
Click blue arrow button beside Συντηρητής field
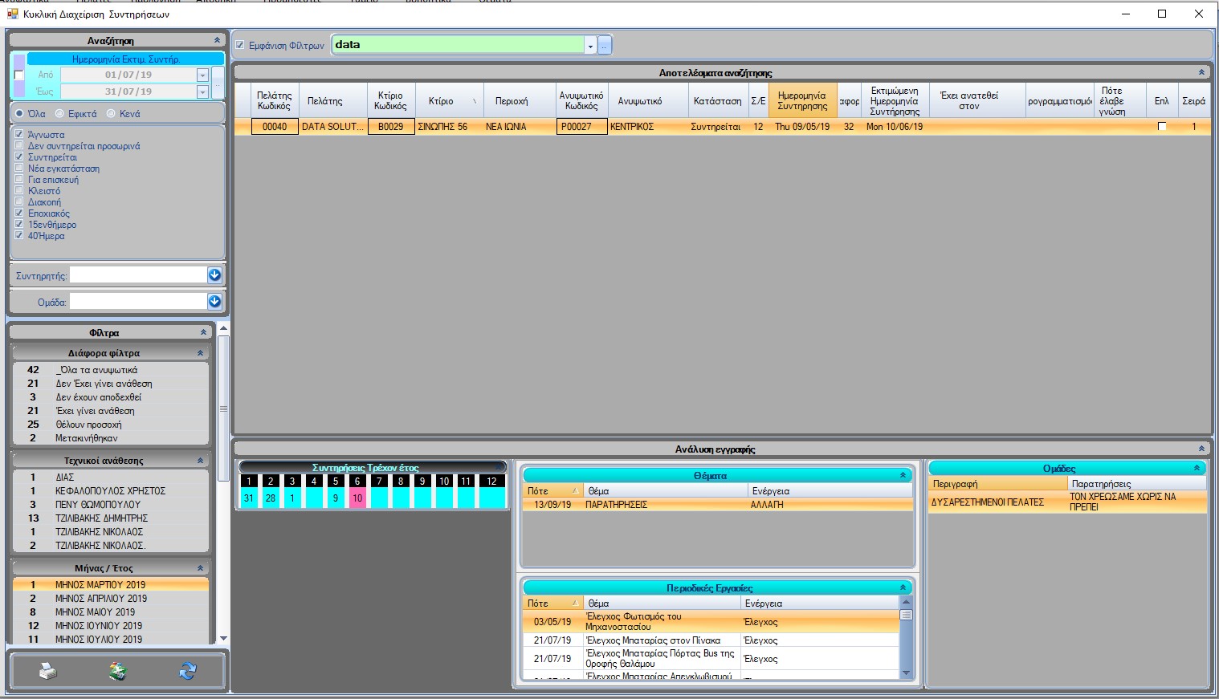(x=214, y=275)
